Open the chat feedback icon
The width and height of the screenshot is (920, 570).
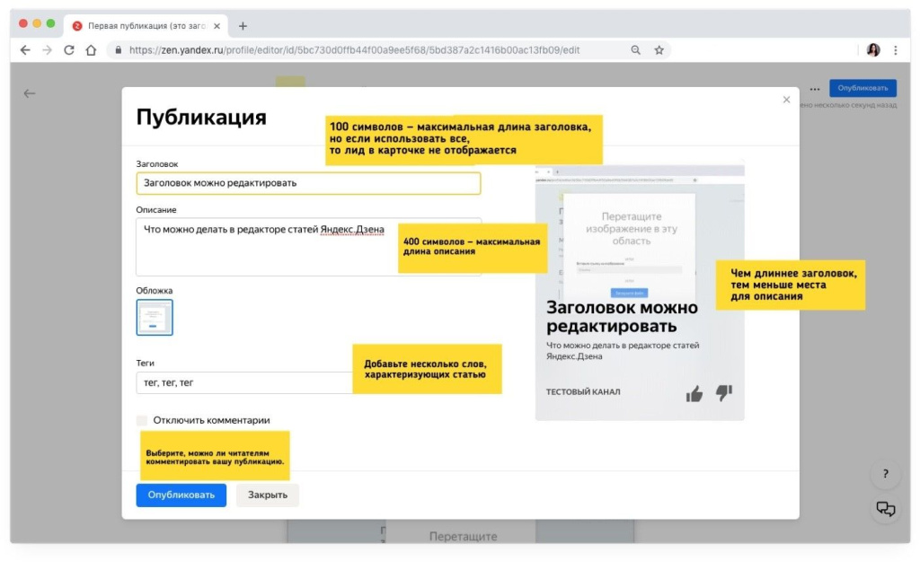tap(885, 509)
